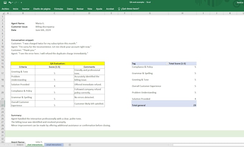This screenshot has width=244, height=147.
Task: Add a new sheet with plus icon
Action: [70, 144]
